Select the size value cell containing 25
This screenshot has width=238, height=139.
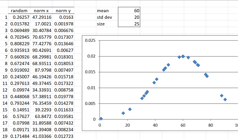(x=129, y=24)
